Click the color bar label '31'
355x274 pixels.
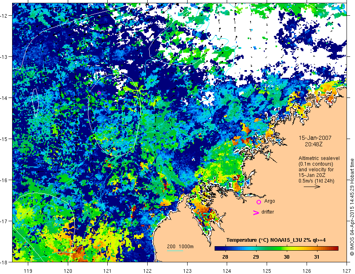[x=317, y=257]
